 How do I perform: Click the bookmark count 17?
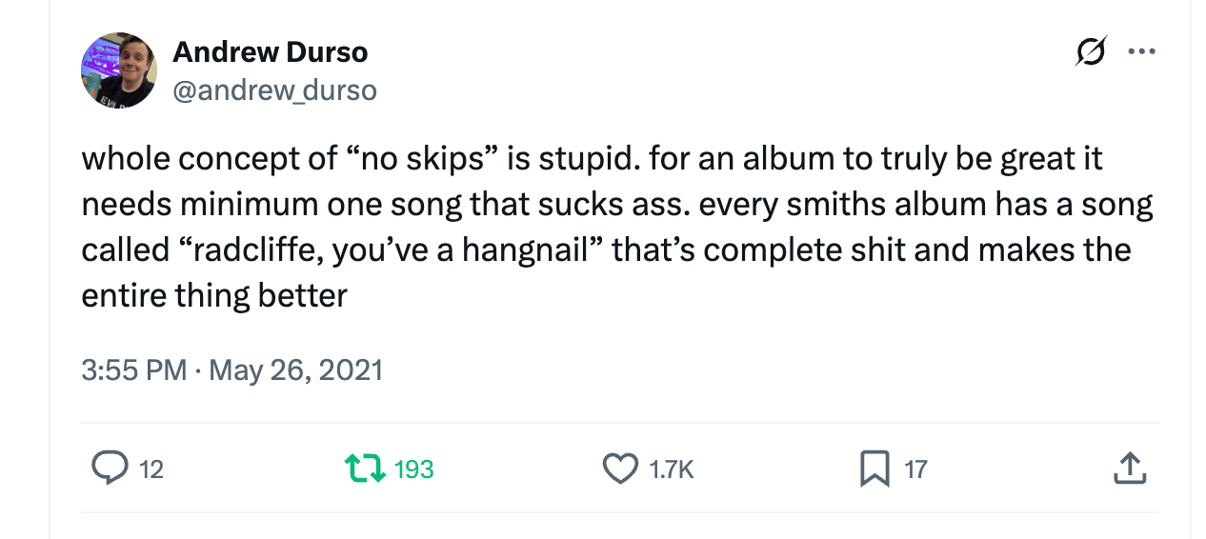(915, 469)
